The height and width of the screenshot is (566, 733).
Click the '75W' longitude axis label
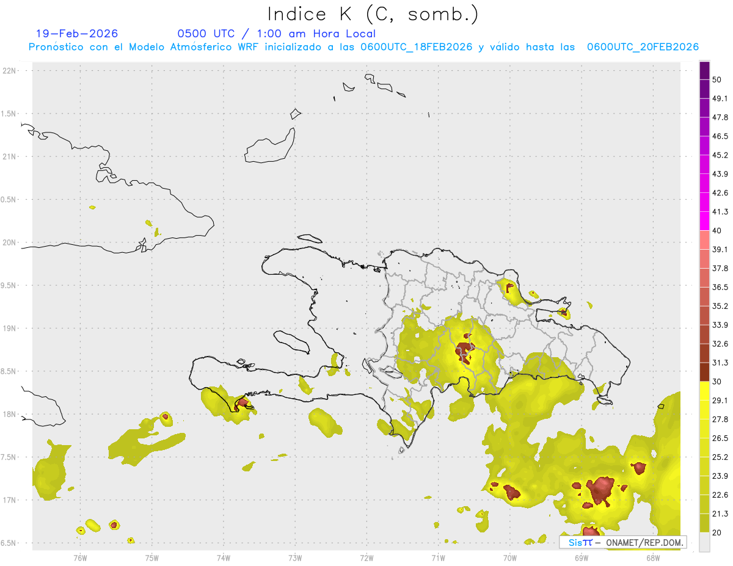(x=152, y=559)
